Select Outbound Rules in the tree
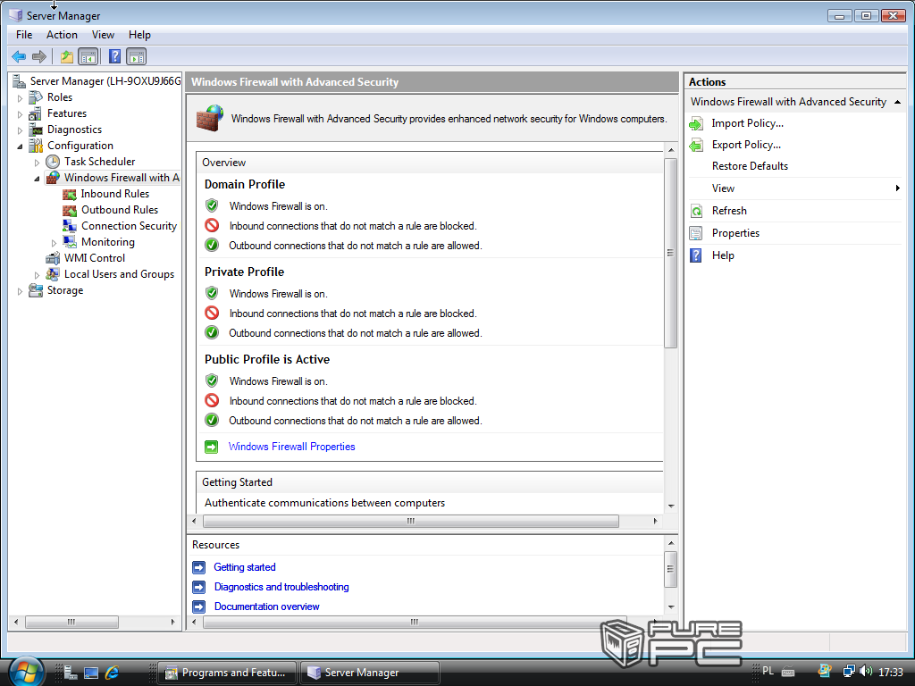This screenshot has height=686, width=915. tap(119, 210)
